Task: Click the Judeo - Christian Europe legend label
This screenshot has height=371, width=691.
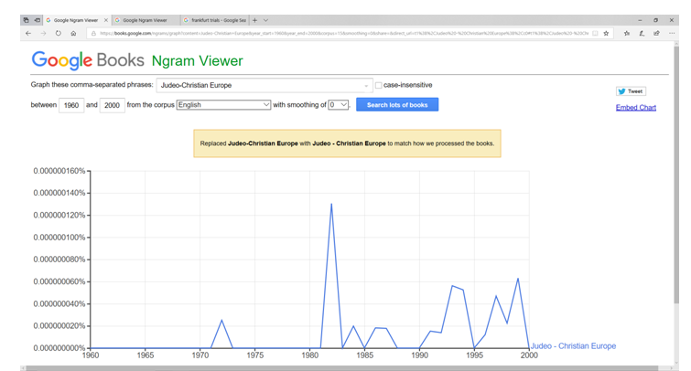Action: [573, 346]
